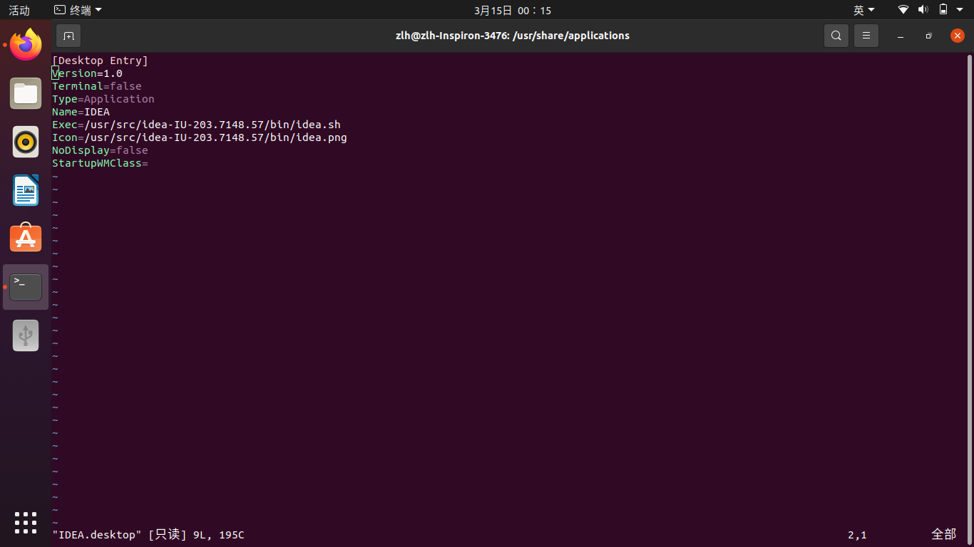The image size is (974, 547).
Task: Open the clock and calendar panel
Action: (512, 10)
